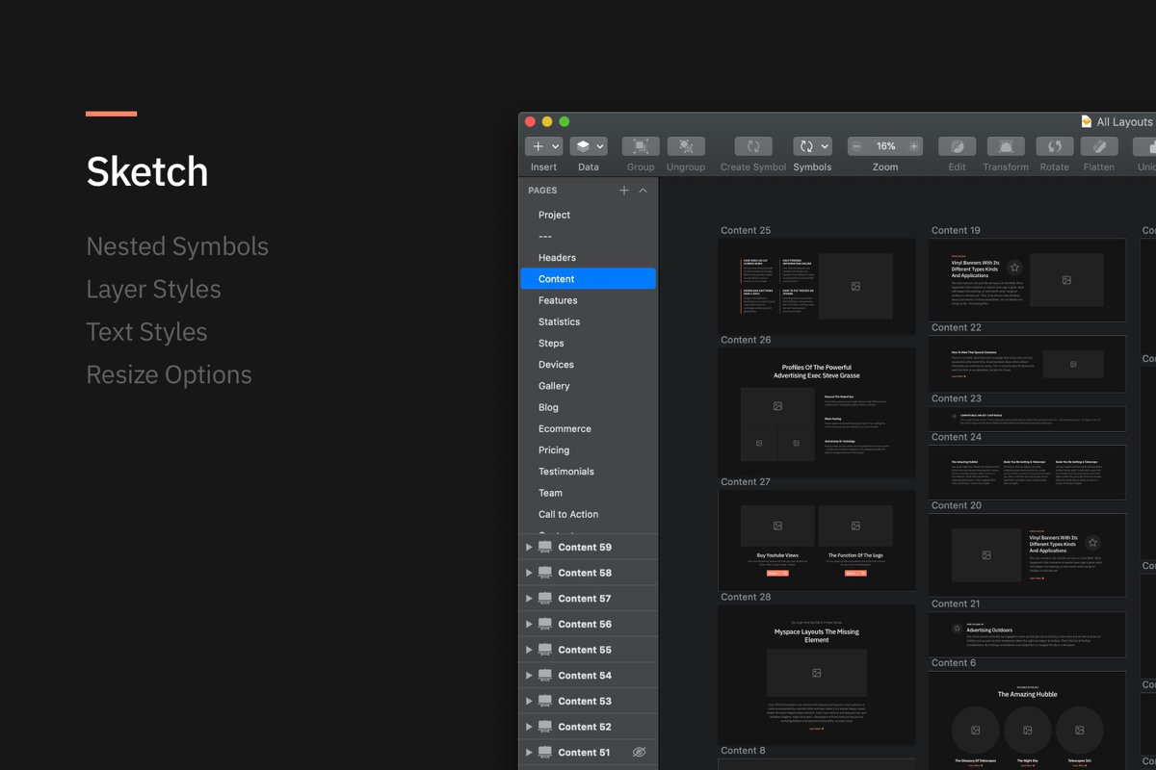The width and height of the screenshot is (1156, 770).
Task: Expand the Content 59 layer triangle
Action: [529, 547]
